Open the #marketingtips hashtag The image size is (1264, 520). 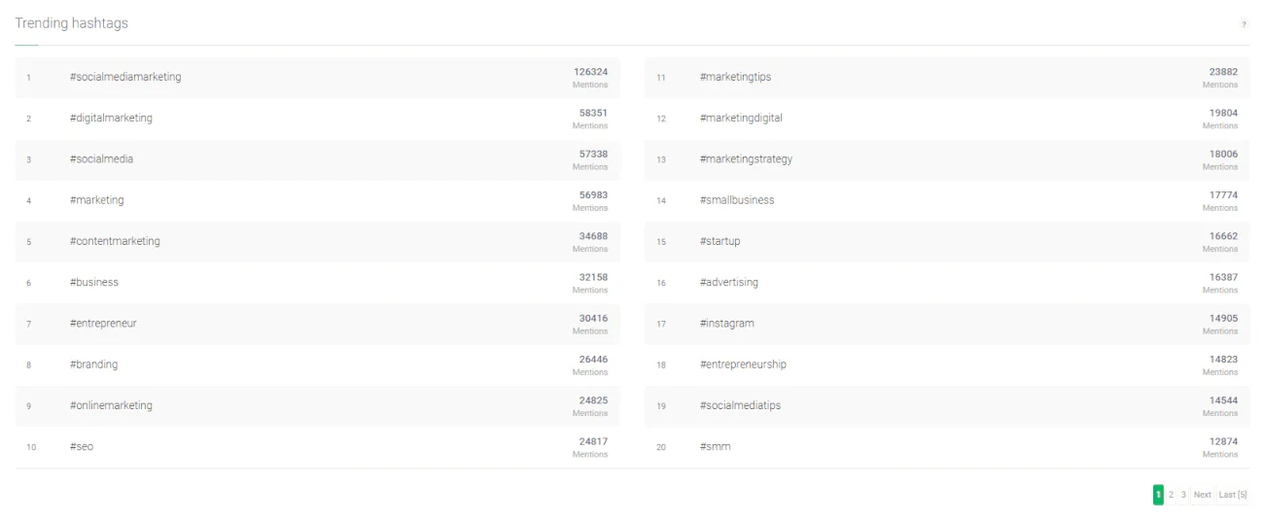point(735,78)
